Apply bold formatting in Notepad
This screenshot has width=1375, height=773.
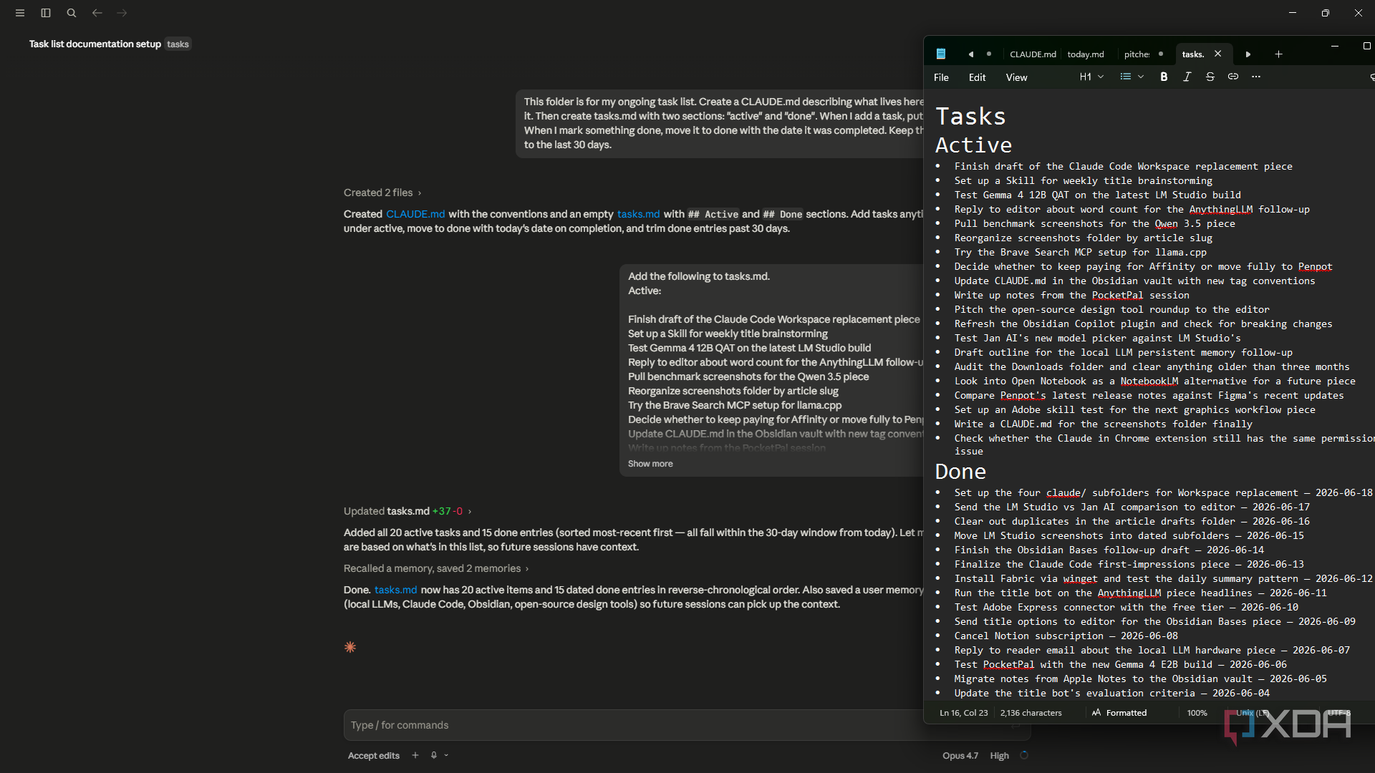(1164, 77)
